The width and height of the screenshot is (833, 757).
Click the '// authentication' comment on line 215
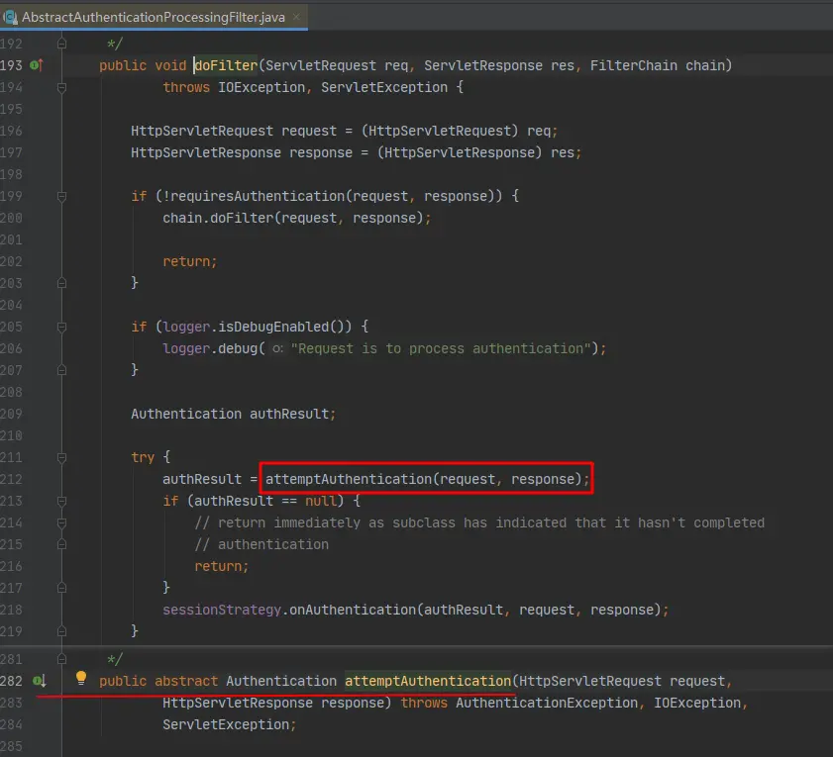pos(261,544)
